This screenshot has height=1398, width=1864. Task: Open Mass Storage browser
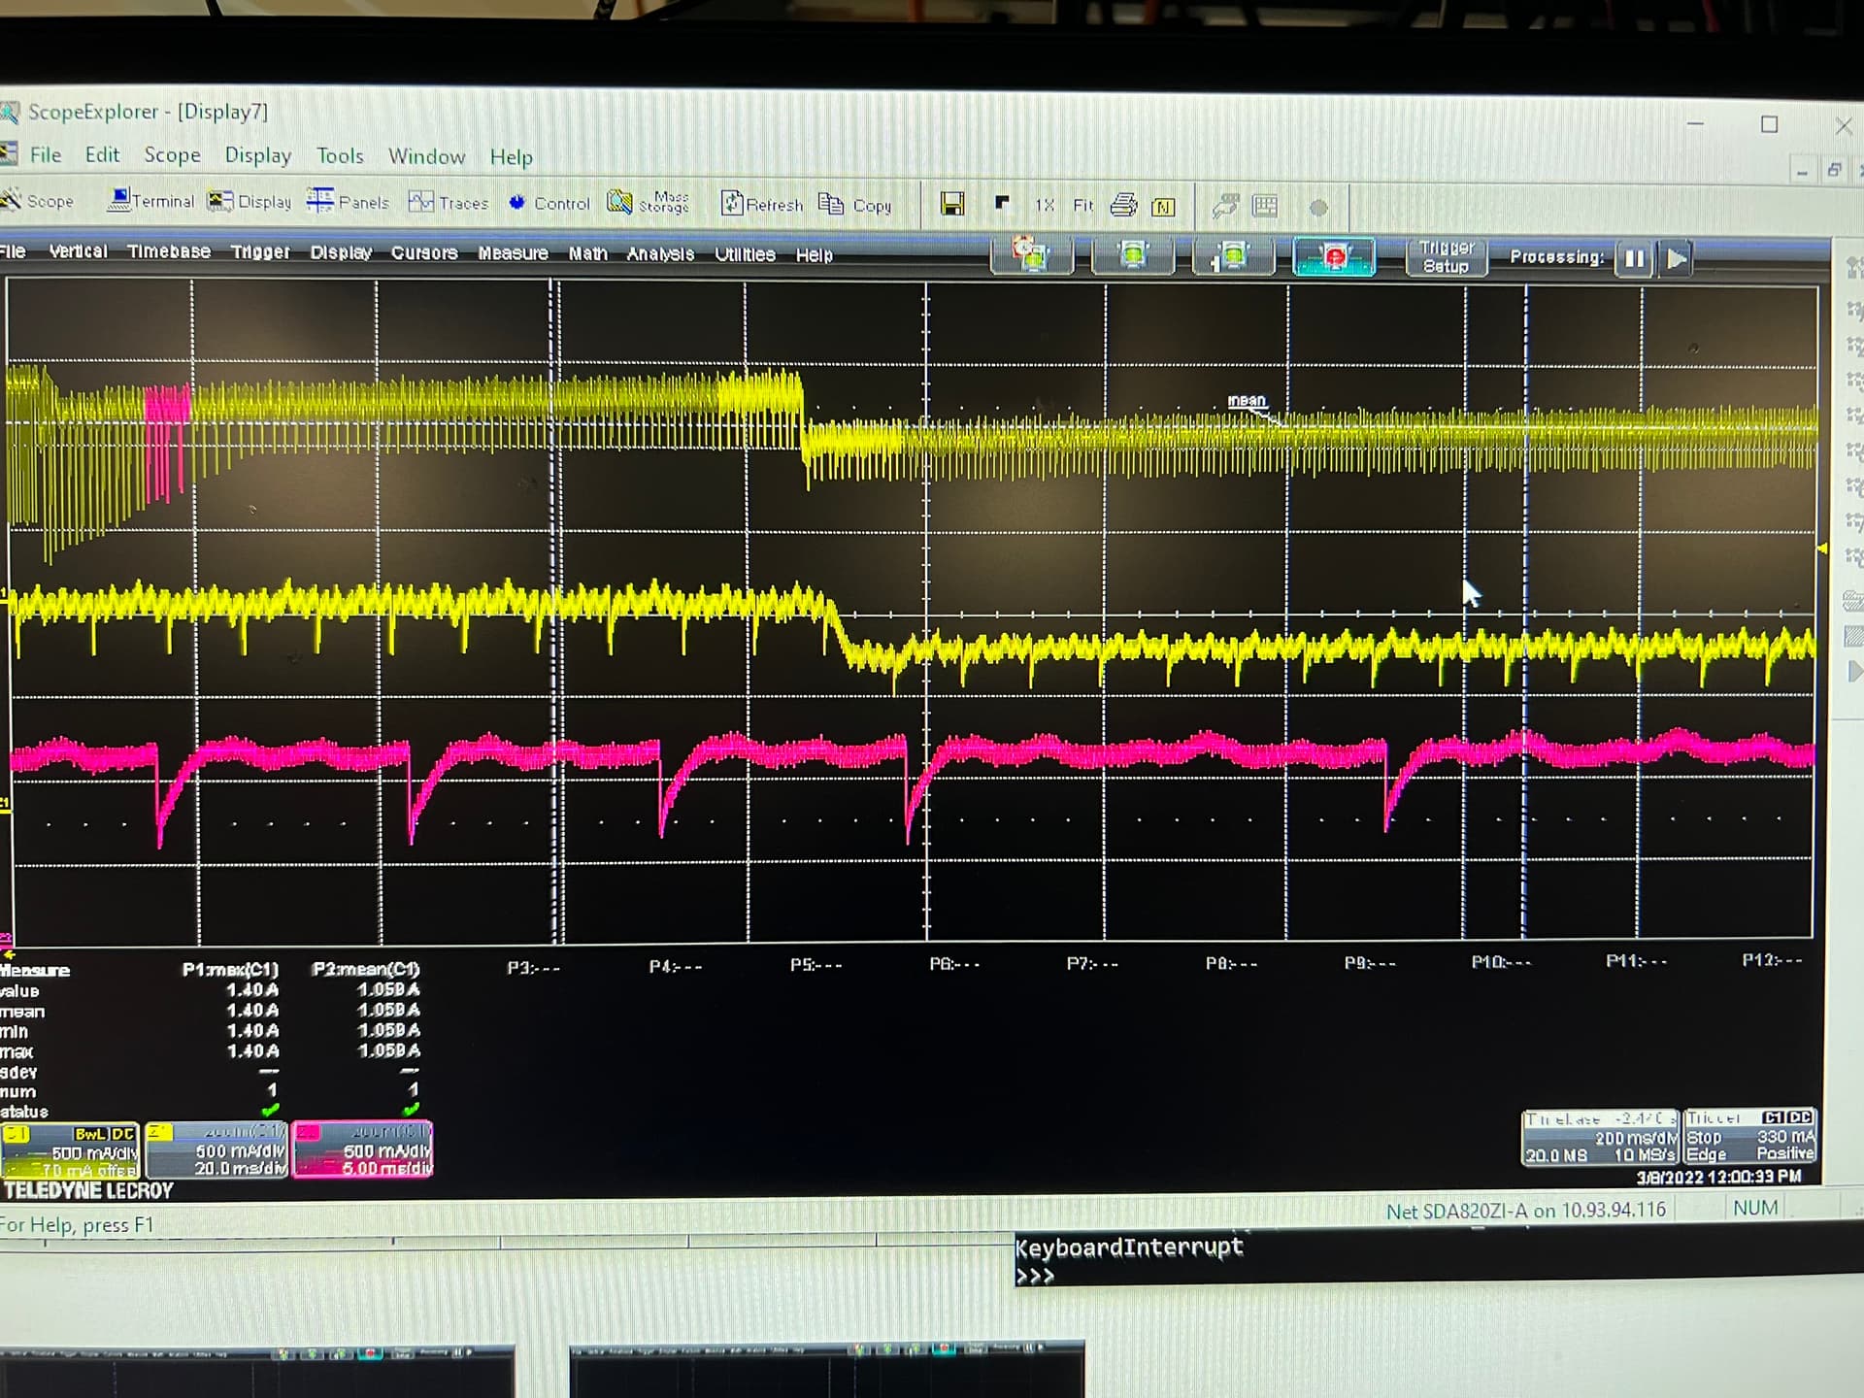pyautogui.click(x=648, y=203)
